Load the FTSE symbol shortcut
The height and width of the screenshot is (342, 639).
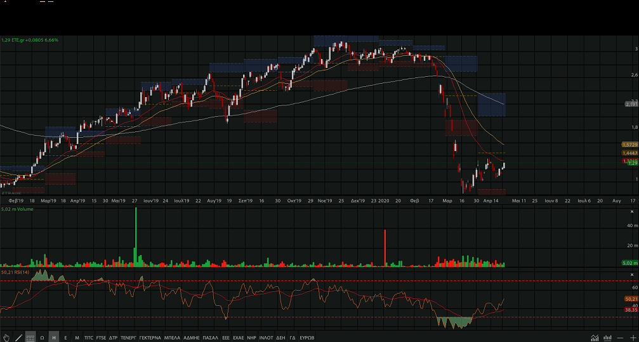point(101,338)
